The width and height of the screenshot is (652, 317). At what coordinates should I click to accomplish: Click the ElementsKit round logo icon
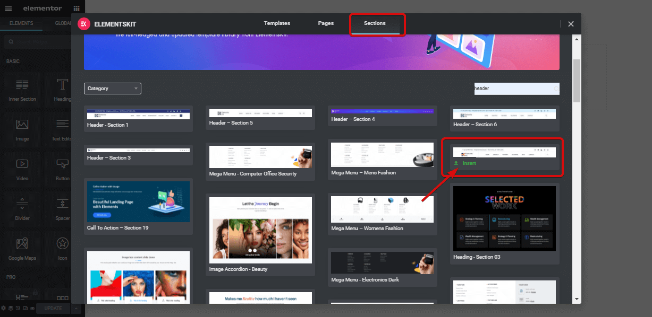click(x=83, y=23)
